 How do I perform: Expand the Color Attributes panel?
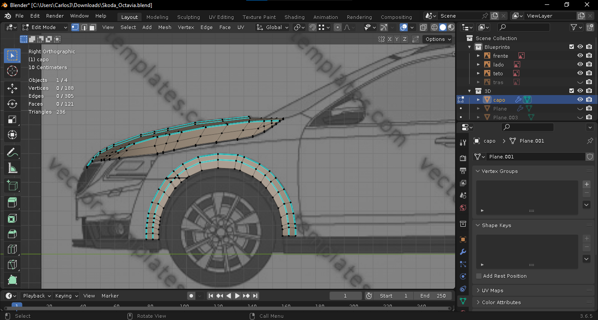[478, 302]
